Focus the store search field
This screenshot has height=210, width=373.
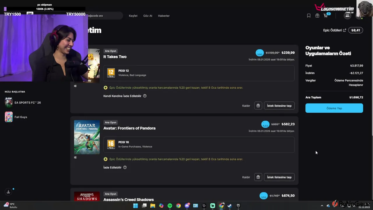tap(105, 16)
